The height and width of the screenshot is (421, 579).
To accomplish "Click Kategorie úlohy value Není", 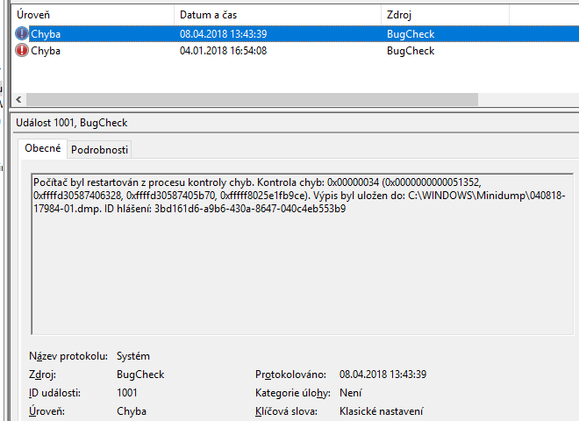I will point(350,393).
